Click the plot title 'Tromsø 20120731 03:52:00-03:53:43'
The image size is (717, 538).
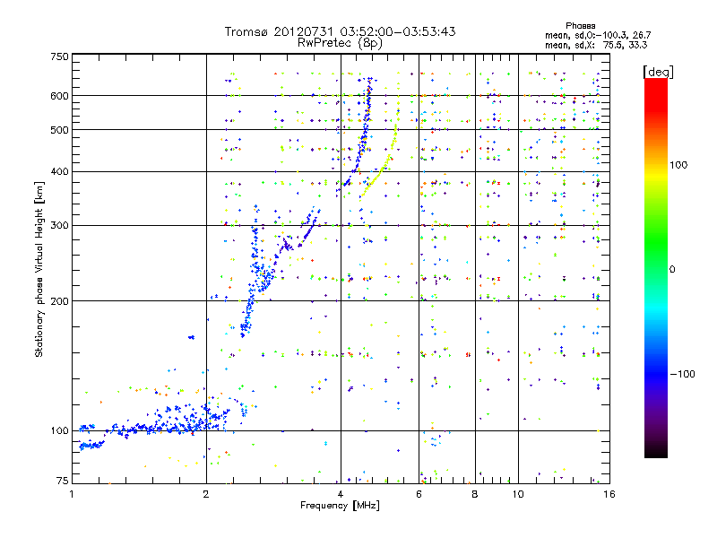pos(340,31)
